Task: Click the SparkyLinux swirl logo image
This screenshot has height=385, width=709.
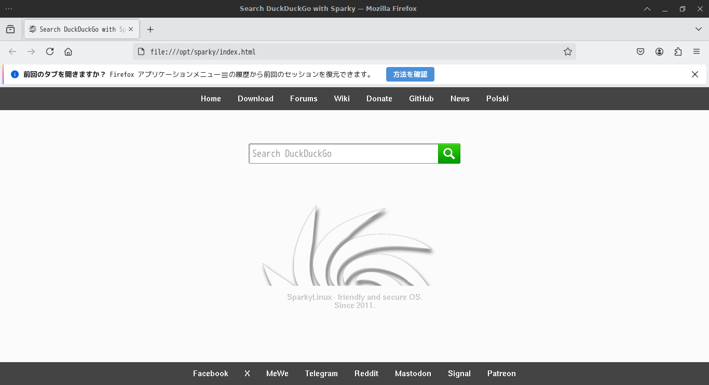Action: pyautogui.click(x=349, y=245)
